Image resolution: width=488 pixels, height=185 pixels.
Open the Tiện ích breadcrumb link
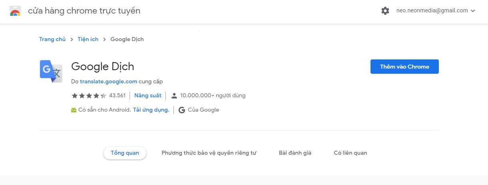tap(88, 39)
